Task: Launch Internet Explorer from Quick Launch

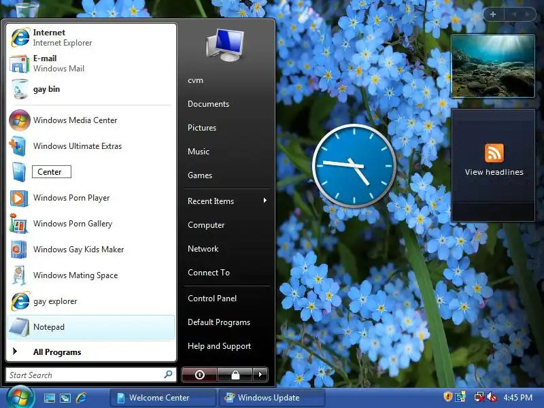Action: point(81,398)
